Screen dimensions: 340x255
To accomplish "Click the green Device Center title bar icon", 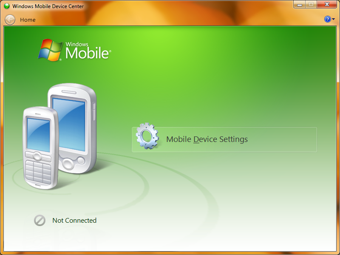I will point(7,6).
